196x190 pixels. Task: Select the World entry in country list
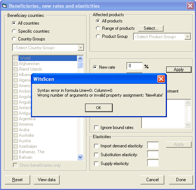[x=48, y=58]
